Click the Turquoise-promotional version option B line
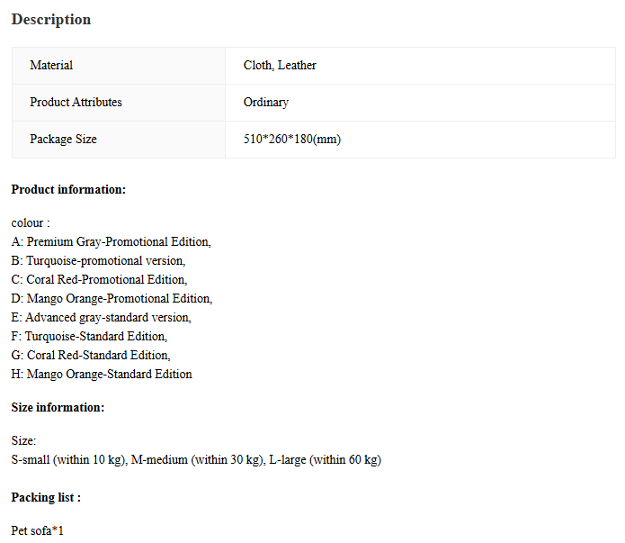 98,261
